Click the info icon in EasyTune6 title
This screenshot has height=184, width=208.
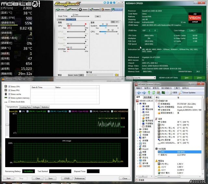click(114, 3)
